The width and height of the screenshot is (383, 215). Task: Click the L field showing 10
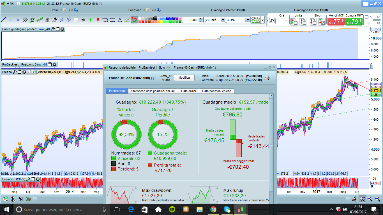(x=376, y=23)
